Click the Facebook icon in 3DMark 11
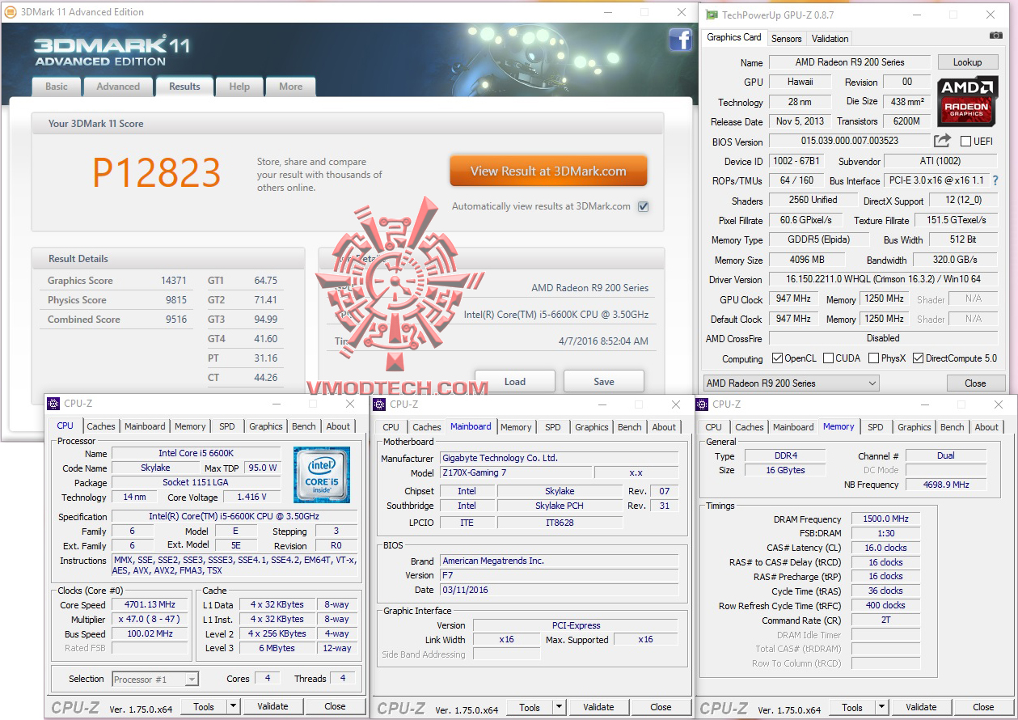Screen dimensions: 1018x720 (x=680, y=40)
